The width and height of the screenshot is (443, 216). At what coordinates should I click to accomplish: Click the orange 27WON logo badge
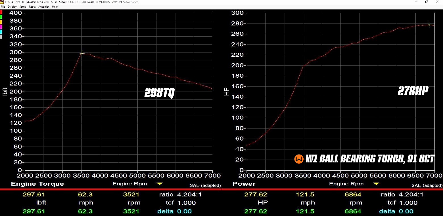point(299,159)
